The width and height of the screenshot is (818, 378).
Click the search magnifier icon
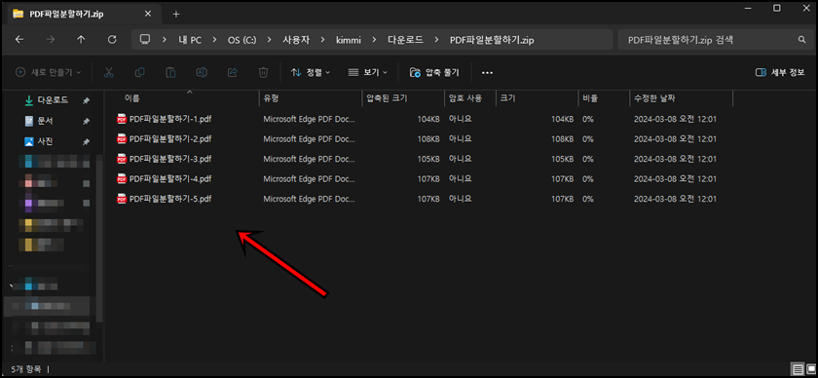801,40
